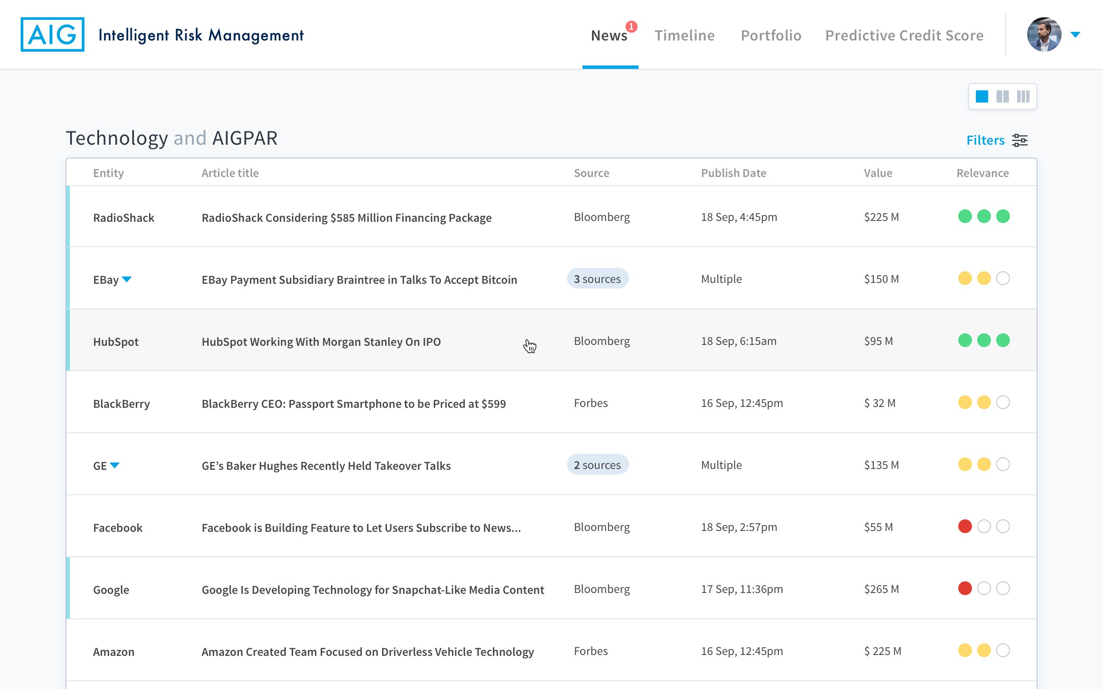Sort by the Relevance column header
This screenshot has height=689, width=1103.
tap(983, 173)
